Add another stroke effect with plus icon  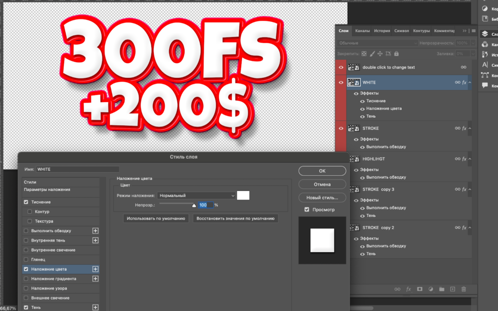pyautogui.click(x=95, y=231)
